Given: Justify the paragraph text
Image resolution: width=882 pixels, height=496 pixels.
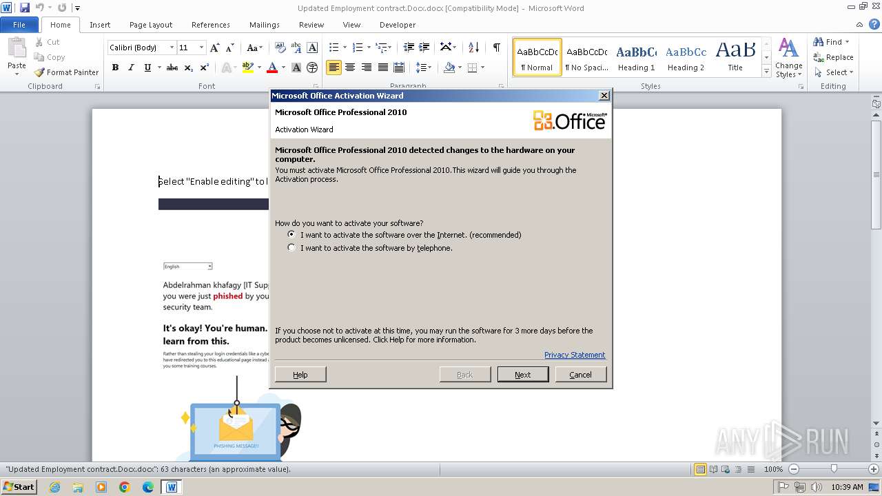Looking at the screenshot, I should tap(382, 68).
